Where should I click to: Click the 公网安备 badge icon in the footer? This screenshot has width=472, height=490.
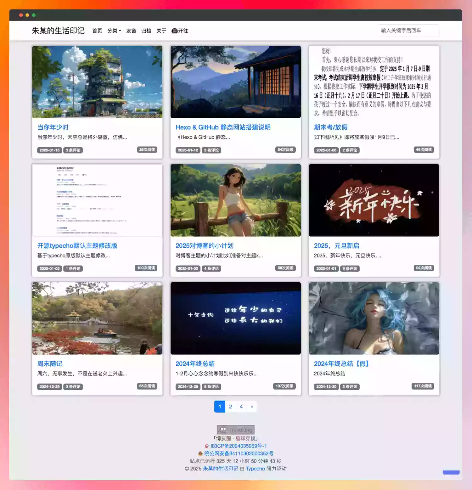pyautogui.click(x=200, y=453)
